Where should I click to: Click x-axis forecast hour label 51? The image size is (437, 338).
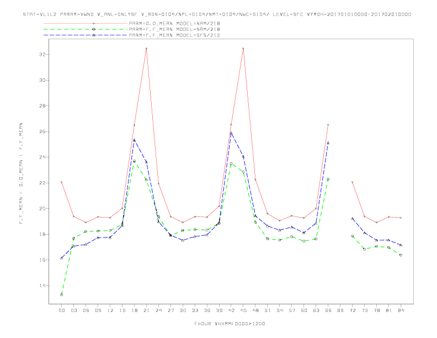268,310
